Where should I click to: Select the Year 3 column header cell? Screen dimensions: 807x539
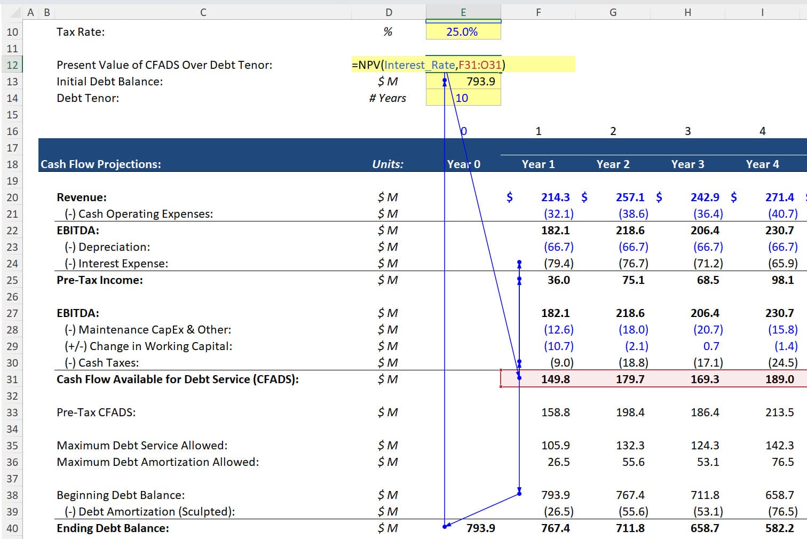tap(687, 164)
